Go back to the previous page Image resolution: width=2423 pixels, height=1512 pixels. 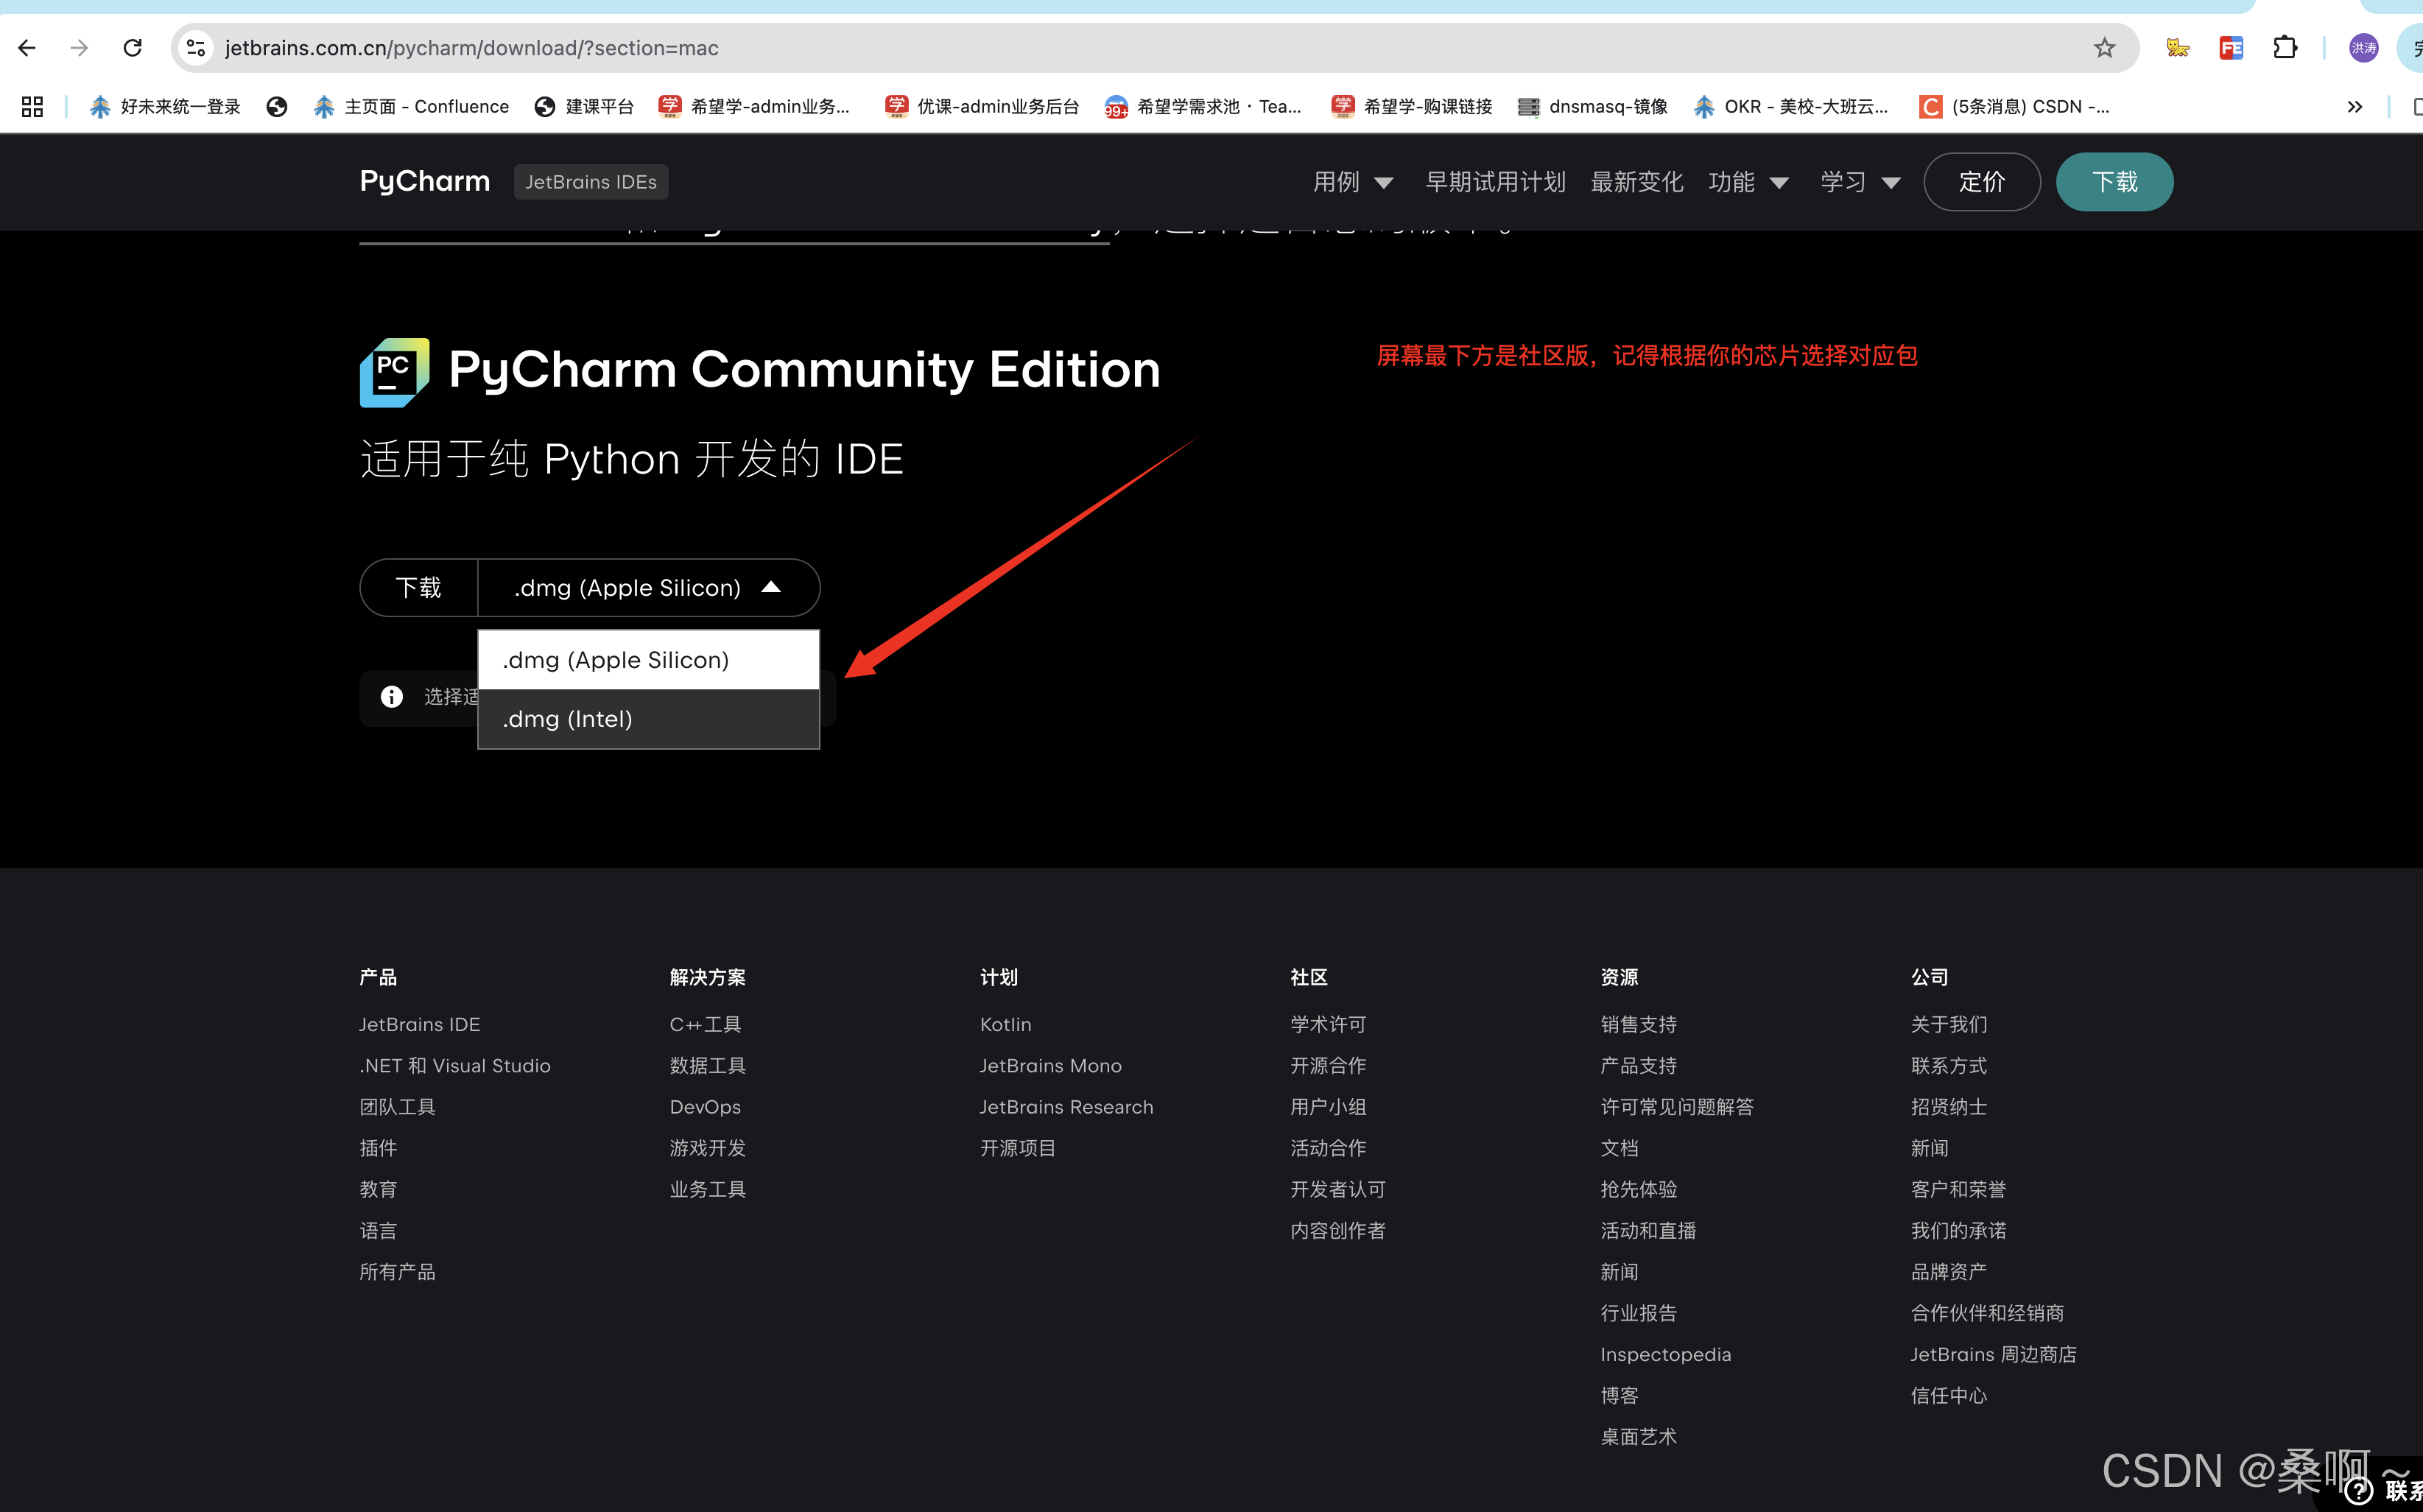click(27, 47)
